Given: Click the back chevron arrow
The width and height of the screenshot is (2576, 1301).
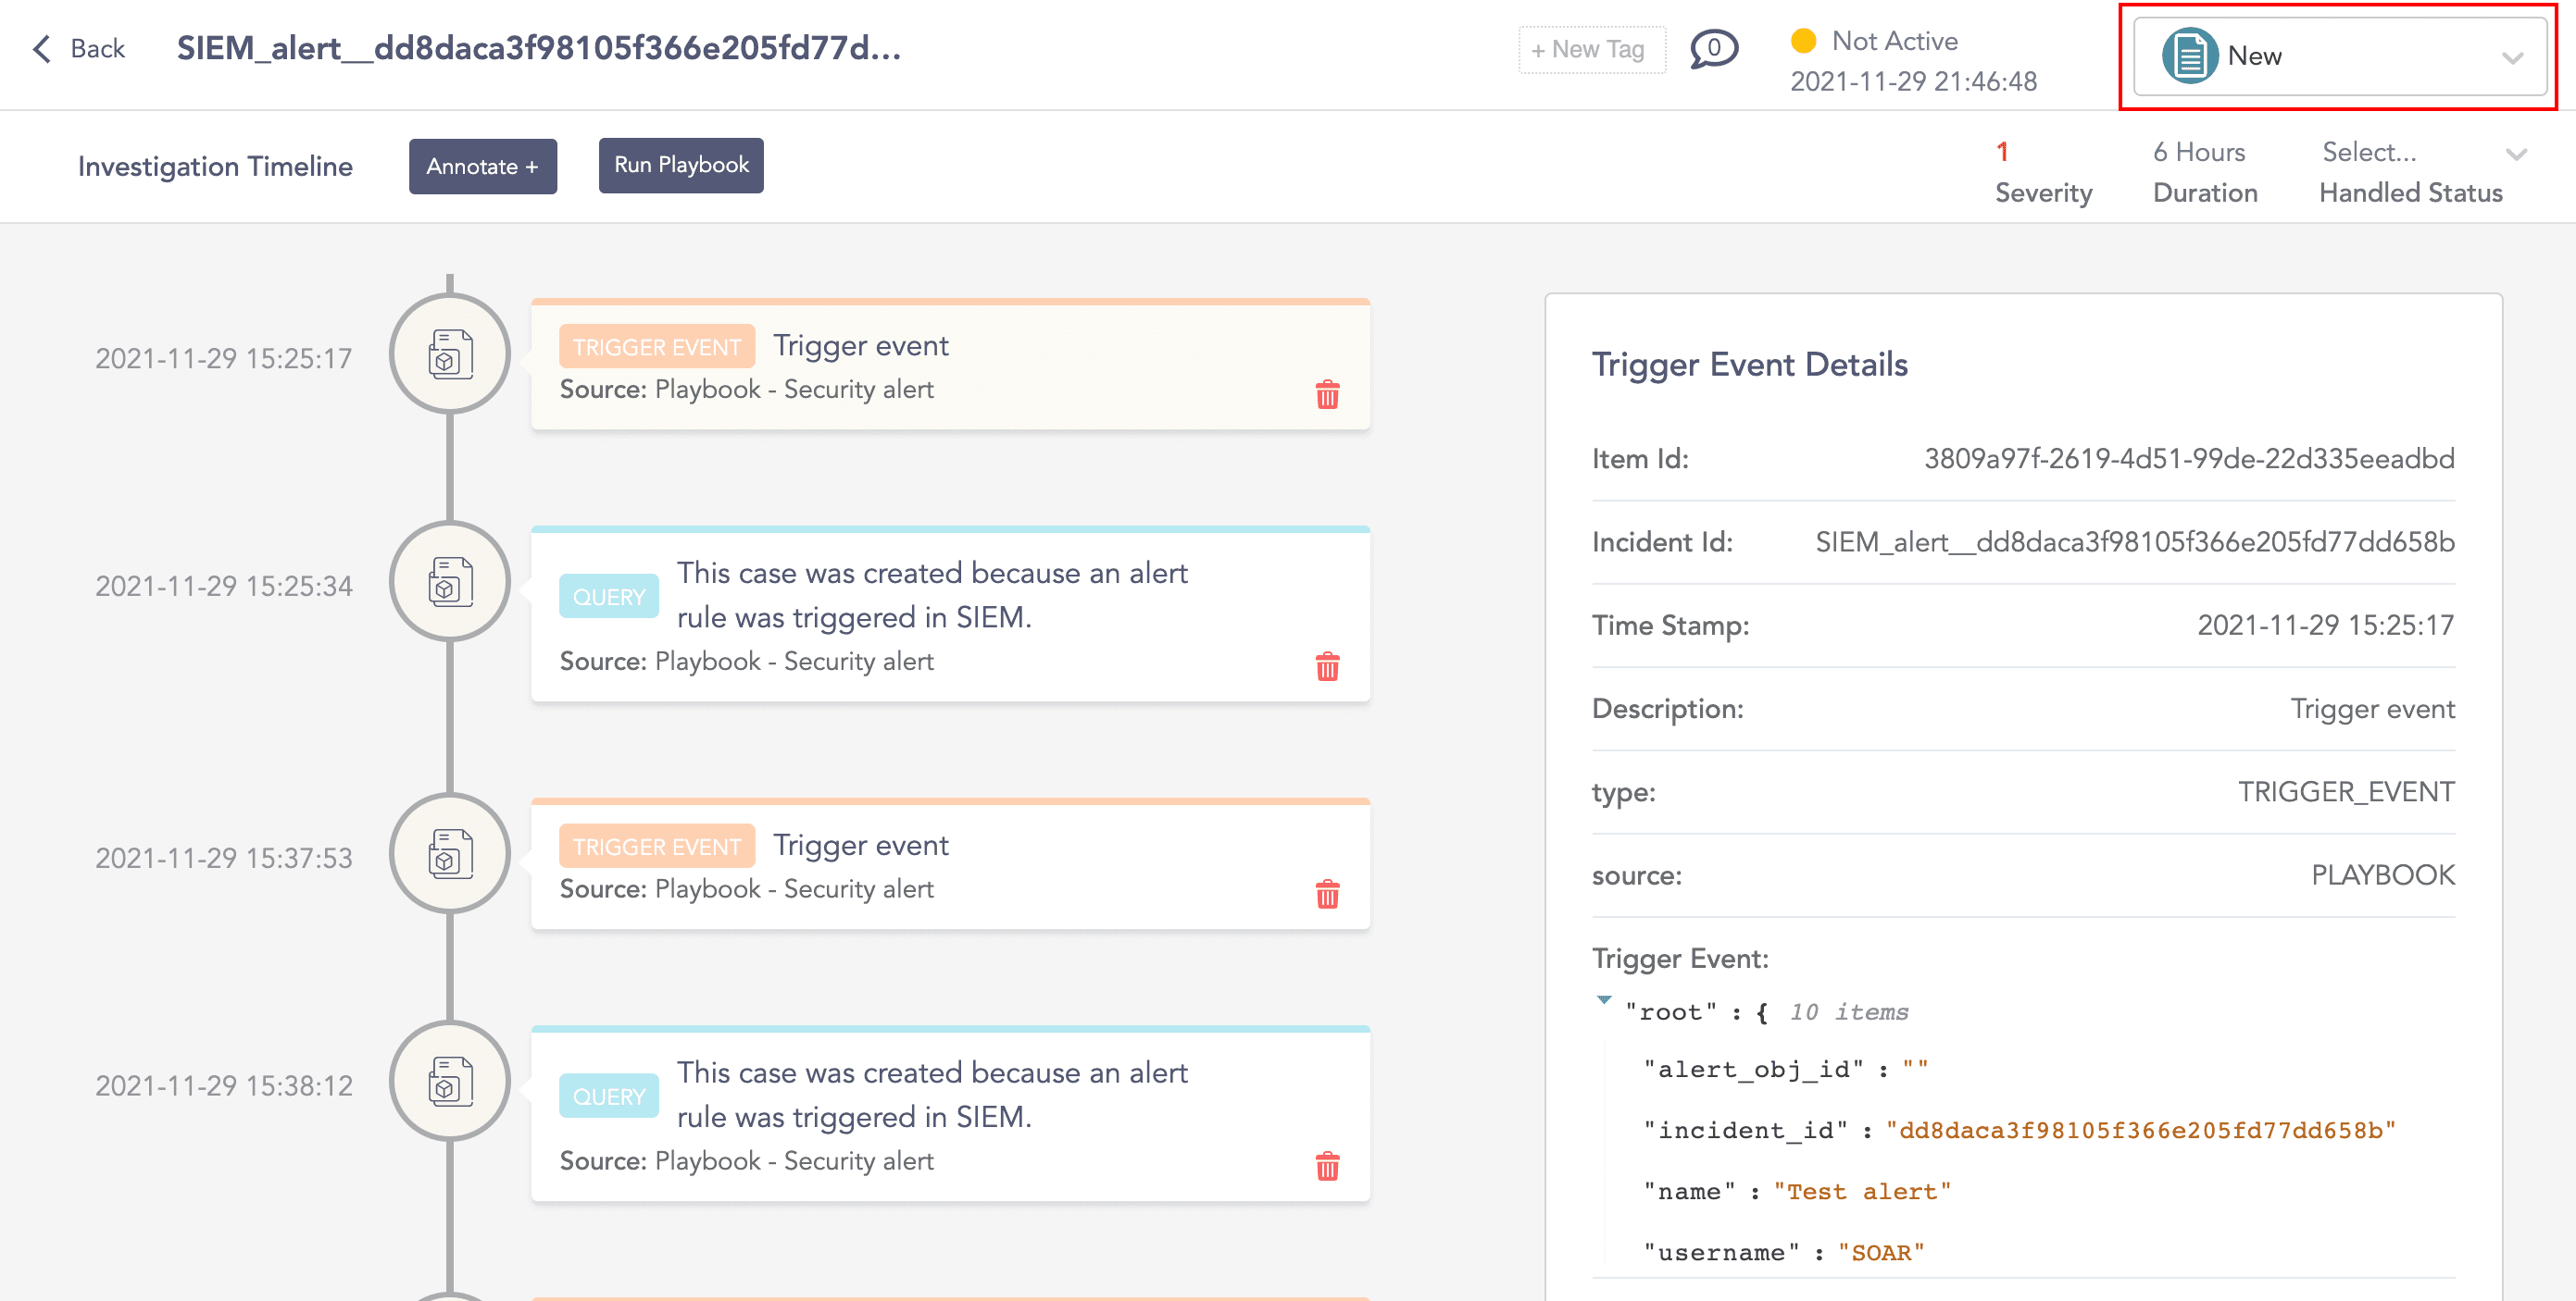Looking at the screenshot, I should tap(41, 48).
